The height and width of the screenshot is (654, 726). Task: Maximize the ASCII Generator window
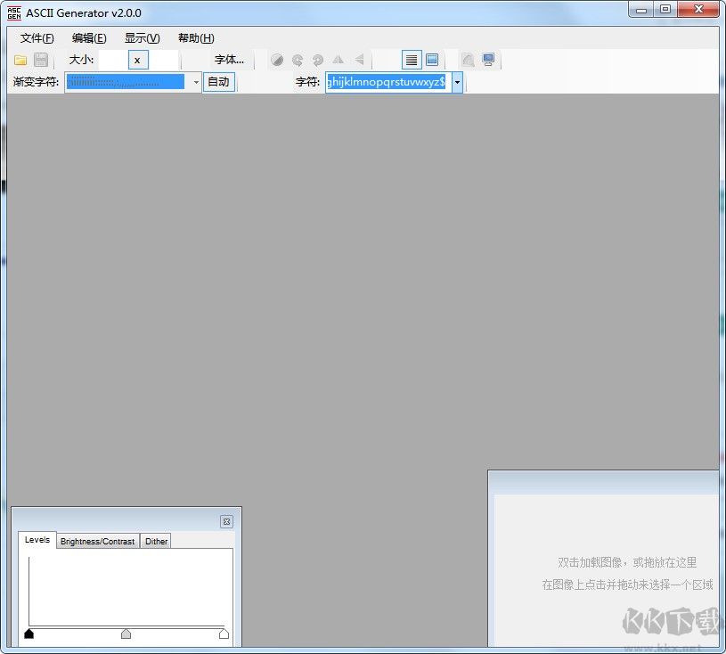(665, 10)
